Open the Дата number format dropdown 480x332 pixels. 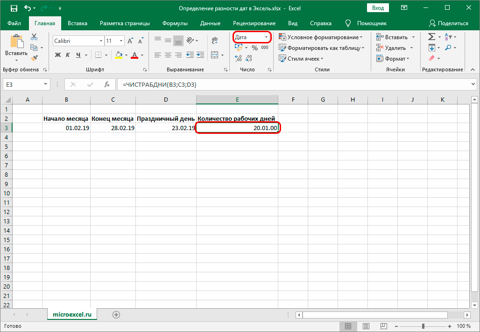pyautogui.click(x=266, y=37)
